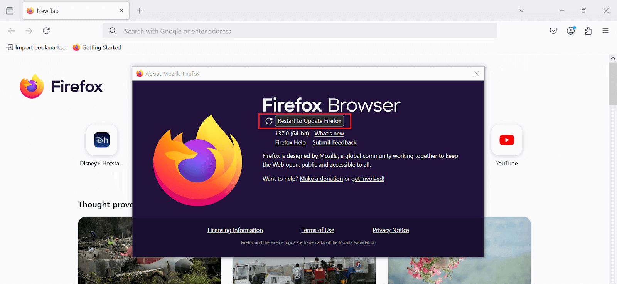Click Restart to Update Firefox button
The width and height of the screenshot is (617, 284).
[x=309, y=121]
